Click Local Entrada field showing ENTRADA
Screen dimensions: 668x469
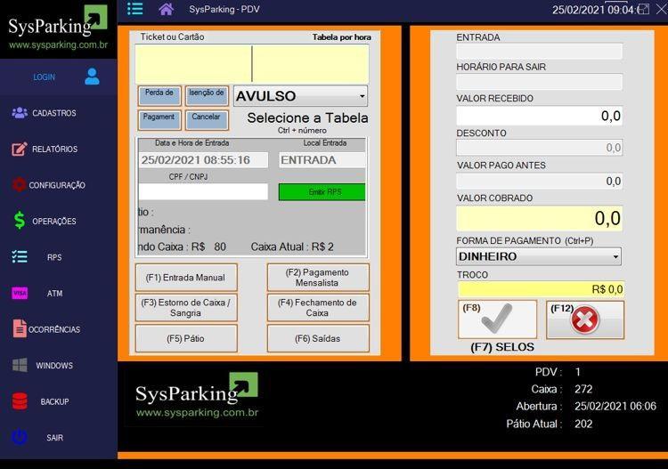click(x=322, y=160)
